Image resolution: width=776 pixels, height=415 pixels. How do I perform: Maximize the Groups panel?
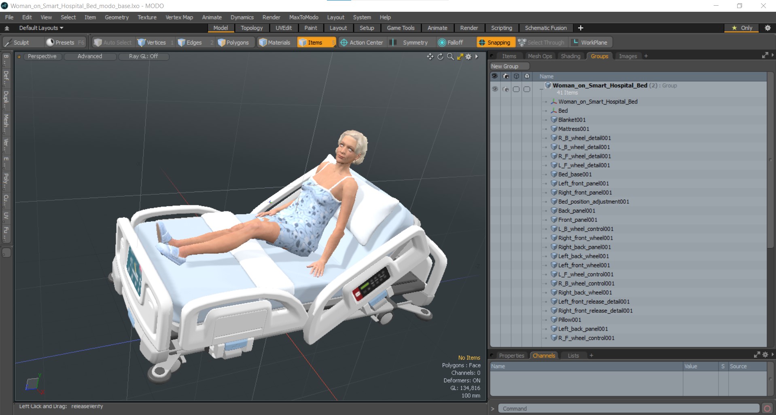(765, 56)
